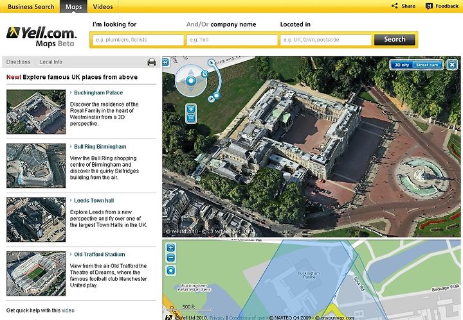Click the Old Trafford Stadium thumbnail
Viewport: 463px width, 320px height.
(x=36, y=273)
